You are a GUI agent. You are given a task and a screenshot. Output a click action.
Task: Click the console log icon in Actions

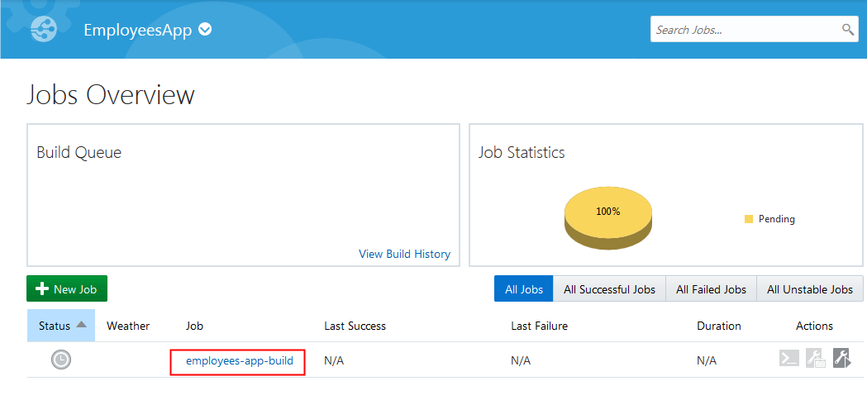pyautogui.click(x=789, y=359)
